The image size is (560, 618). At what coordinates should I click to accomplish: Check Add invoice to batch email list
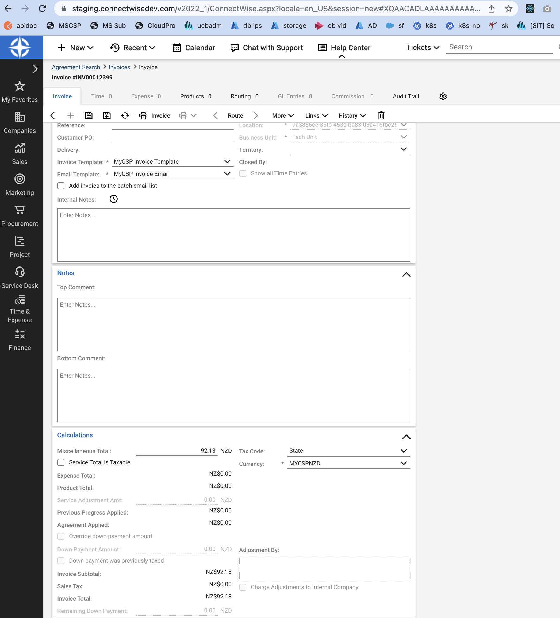[61, 186]
